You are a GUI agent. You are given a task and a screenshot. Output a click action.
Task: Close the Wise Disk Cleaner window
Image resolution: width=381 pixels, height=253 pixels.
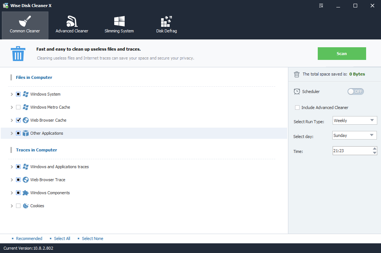pos(372,6)
